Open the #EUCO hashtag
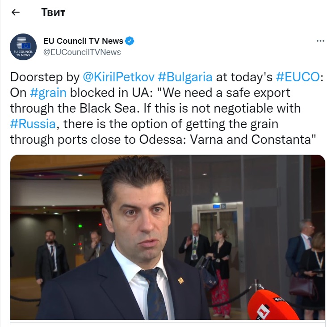Viewport: 327px width, 327px height. coord(298,77)
